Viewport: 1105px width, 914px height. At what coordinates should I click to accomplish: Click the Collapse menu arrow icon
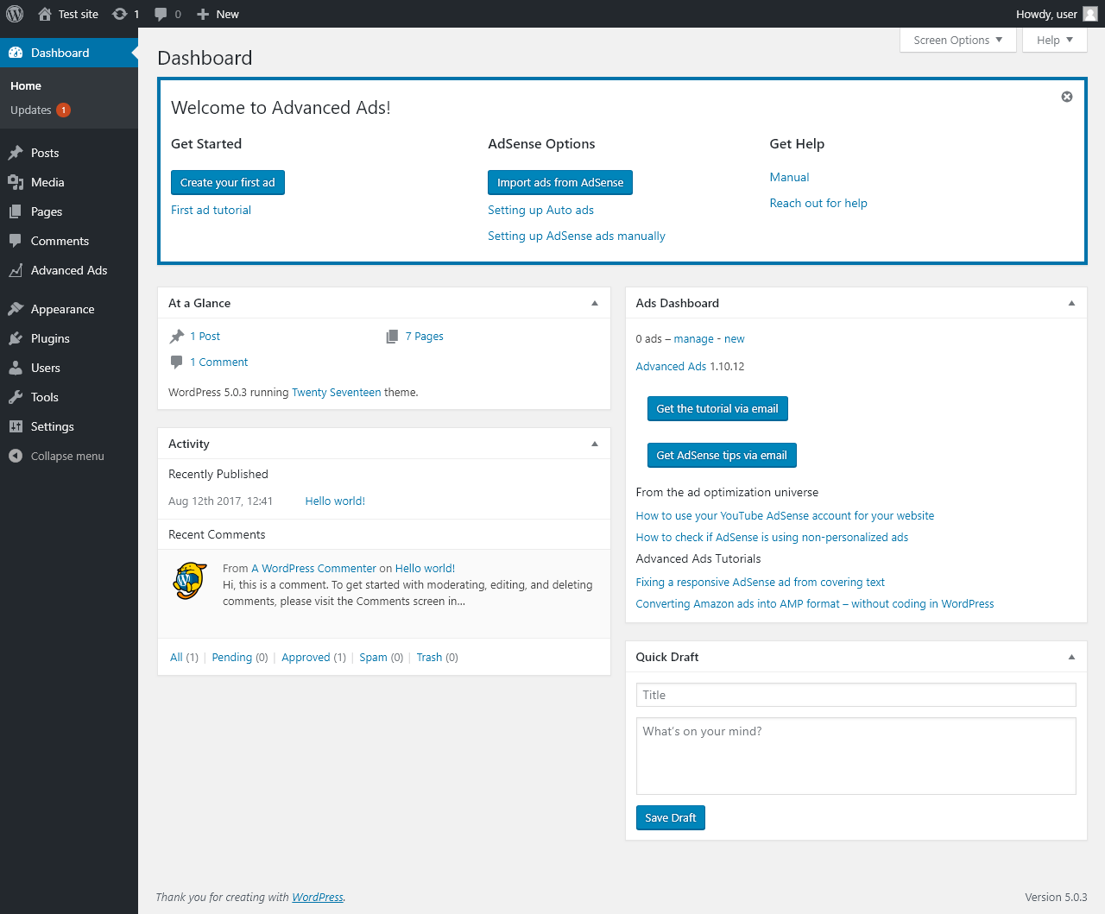point(16,456)
